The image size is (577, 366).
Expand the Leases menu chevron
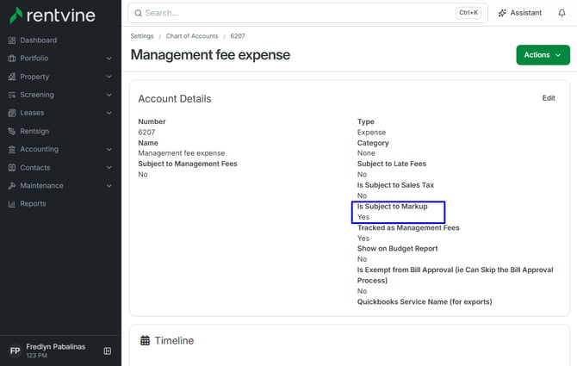[x=109, y=113]
